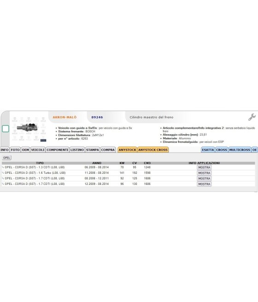Viewport: 258px width, 302px height.
Task: Click the 'Sistema frenante: BOSCH' spec line
Action: (76, 131)
